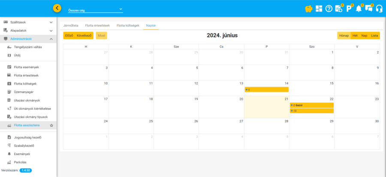This screenshot has height=177, width=386.
Task: Switch calendar to Hét view
Action: pyautogui.click(x=355, y=36)
